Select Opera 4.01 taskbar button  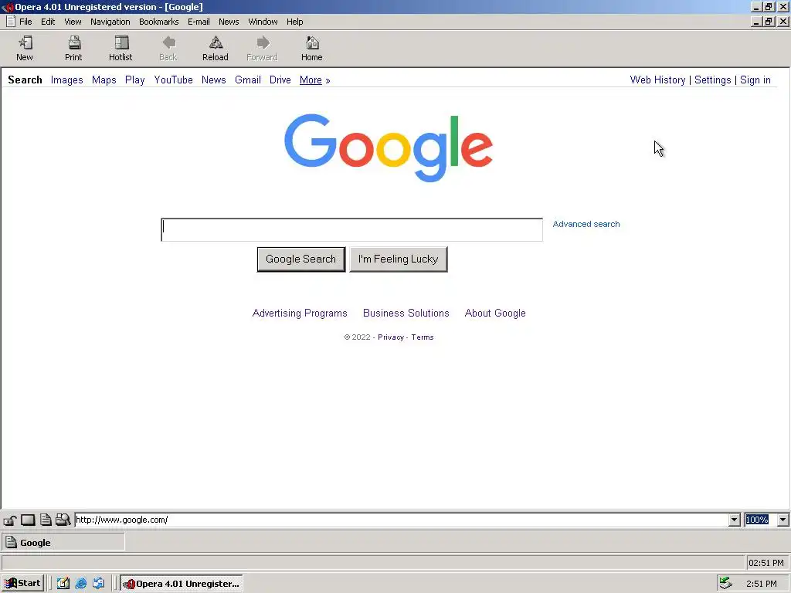click(x=182, y=584)
